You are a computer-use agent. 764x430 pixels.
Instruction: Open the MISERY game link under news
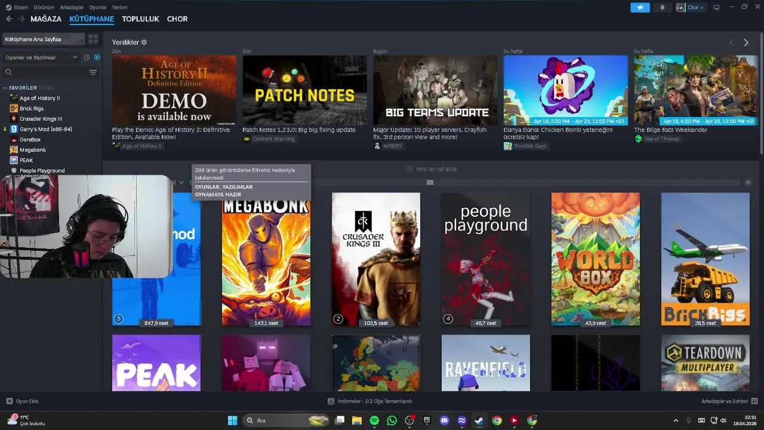coord(392,146)
